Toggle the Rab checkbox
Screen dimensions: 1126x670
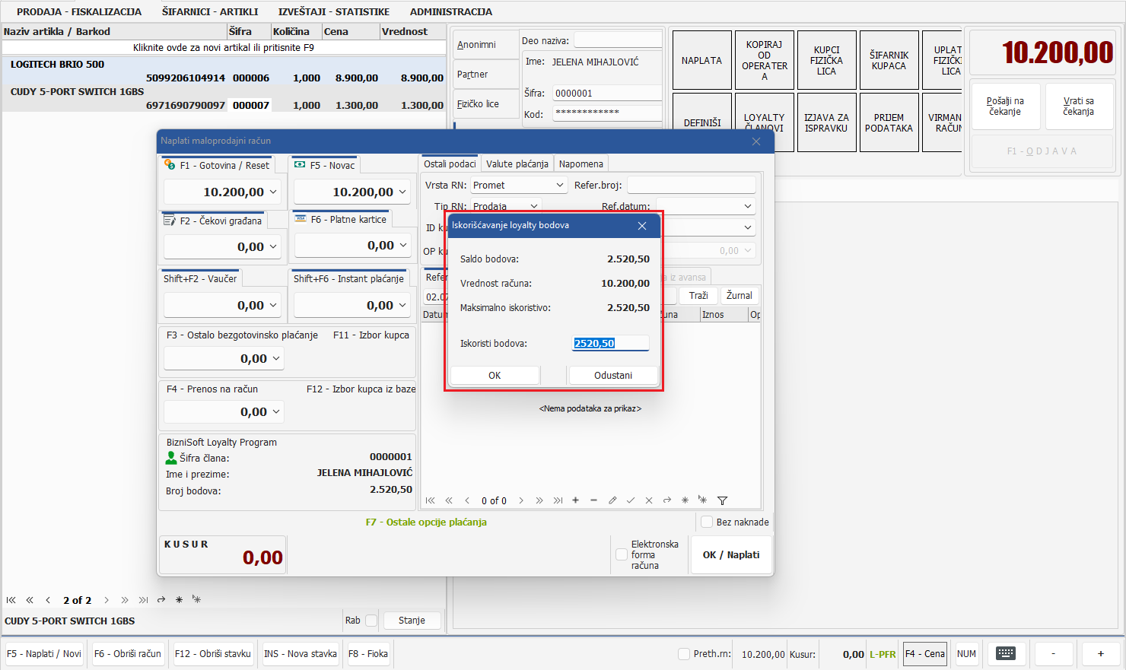coord(371,621)
